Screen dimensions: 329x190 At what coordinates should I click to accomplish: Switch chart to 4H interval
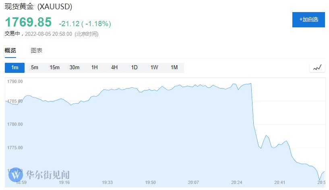point(114,68)
